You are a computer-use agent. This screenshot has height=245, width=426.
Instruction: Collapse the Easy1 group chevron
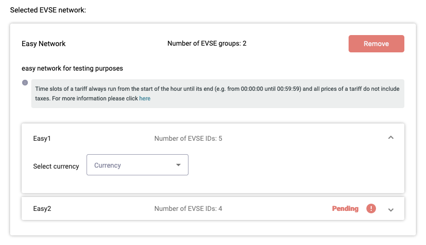pyautogui.click(x=391, y=137)
